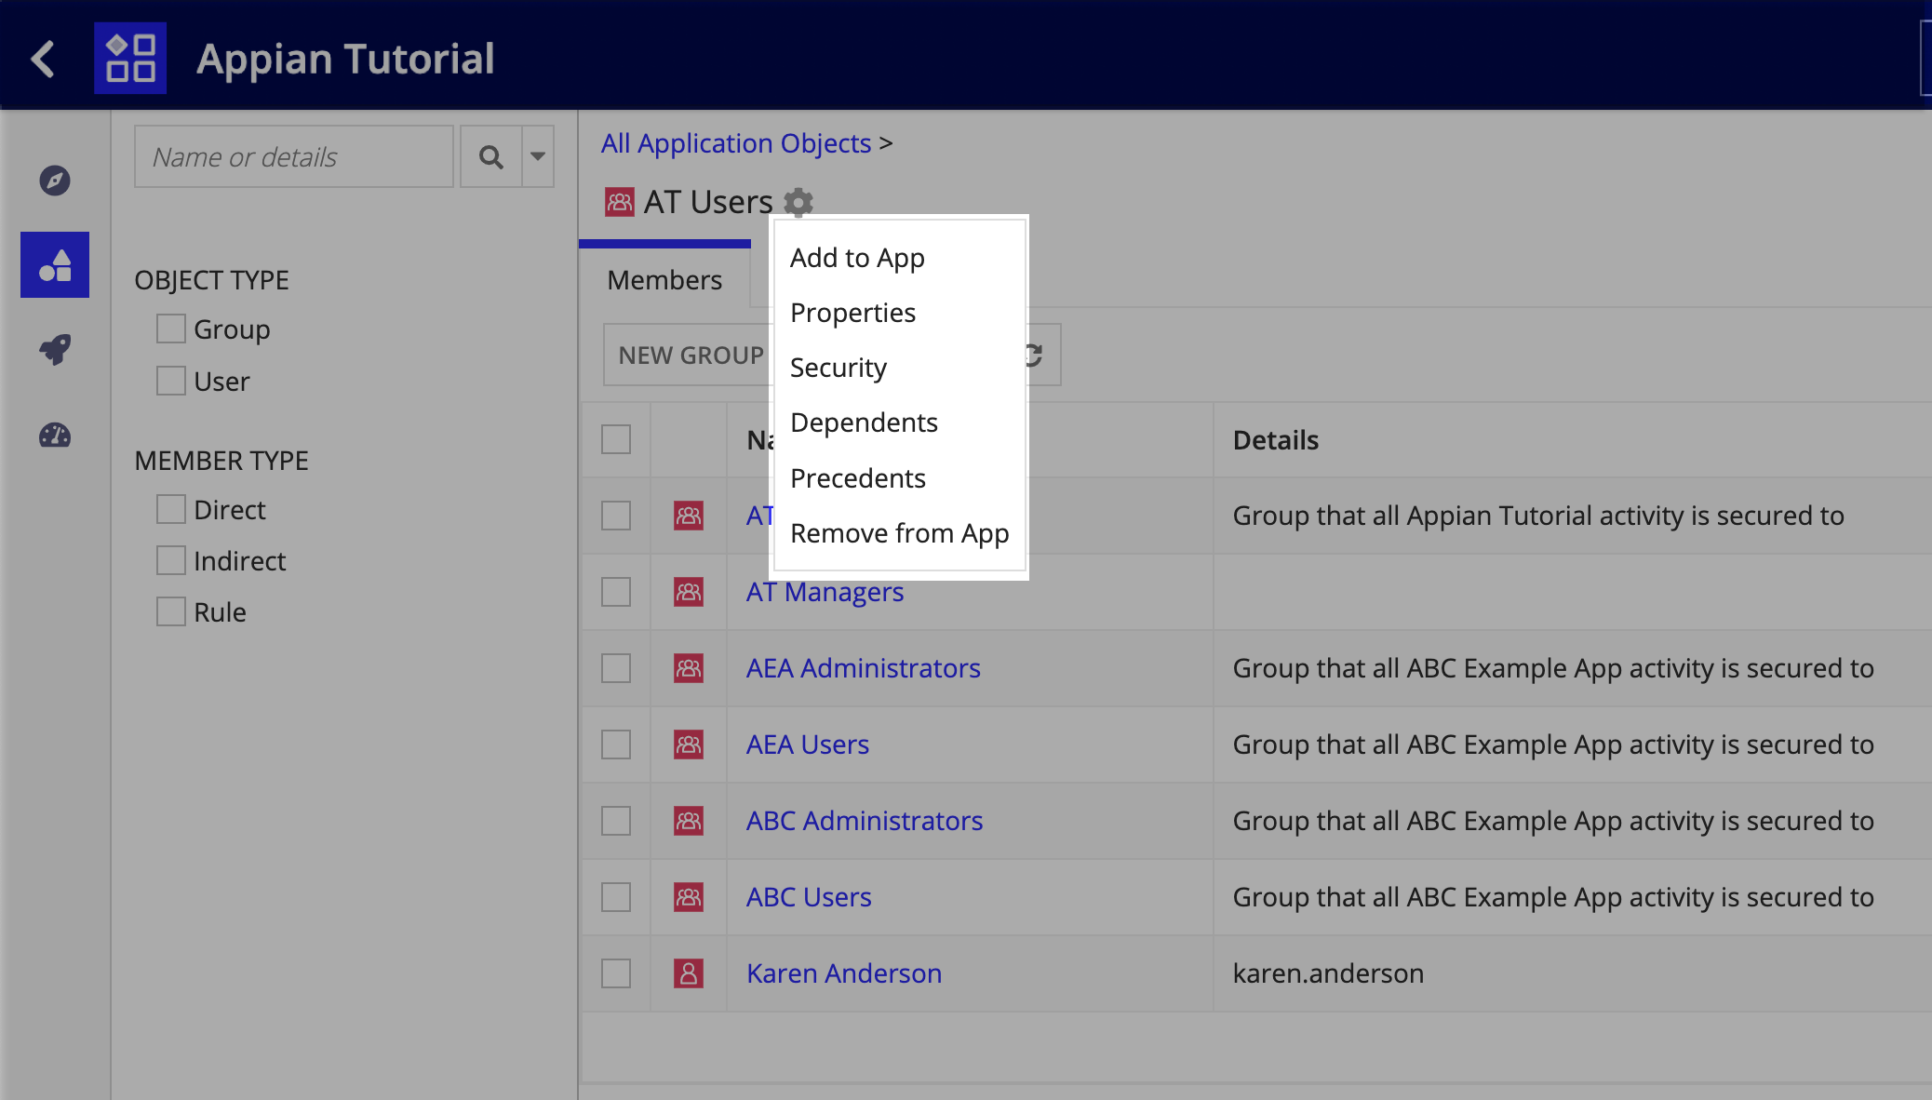The height and width of the screenshot is (1100, 1932).
Task: Select the ABC Users row checkbox
Action: pyautogui.click(x=616, y=897)
